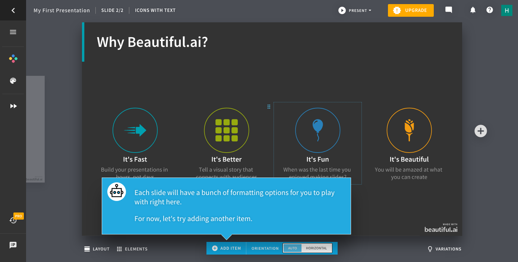Select the It's Better heading
Screen dimensions: 518x262
227,159
